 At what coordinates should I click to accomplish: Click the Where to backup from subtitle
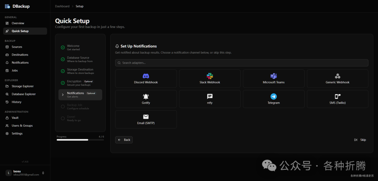(x=80, y=61)
